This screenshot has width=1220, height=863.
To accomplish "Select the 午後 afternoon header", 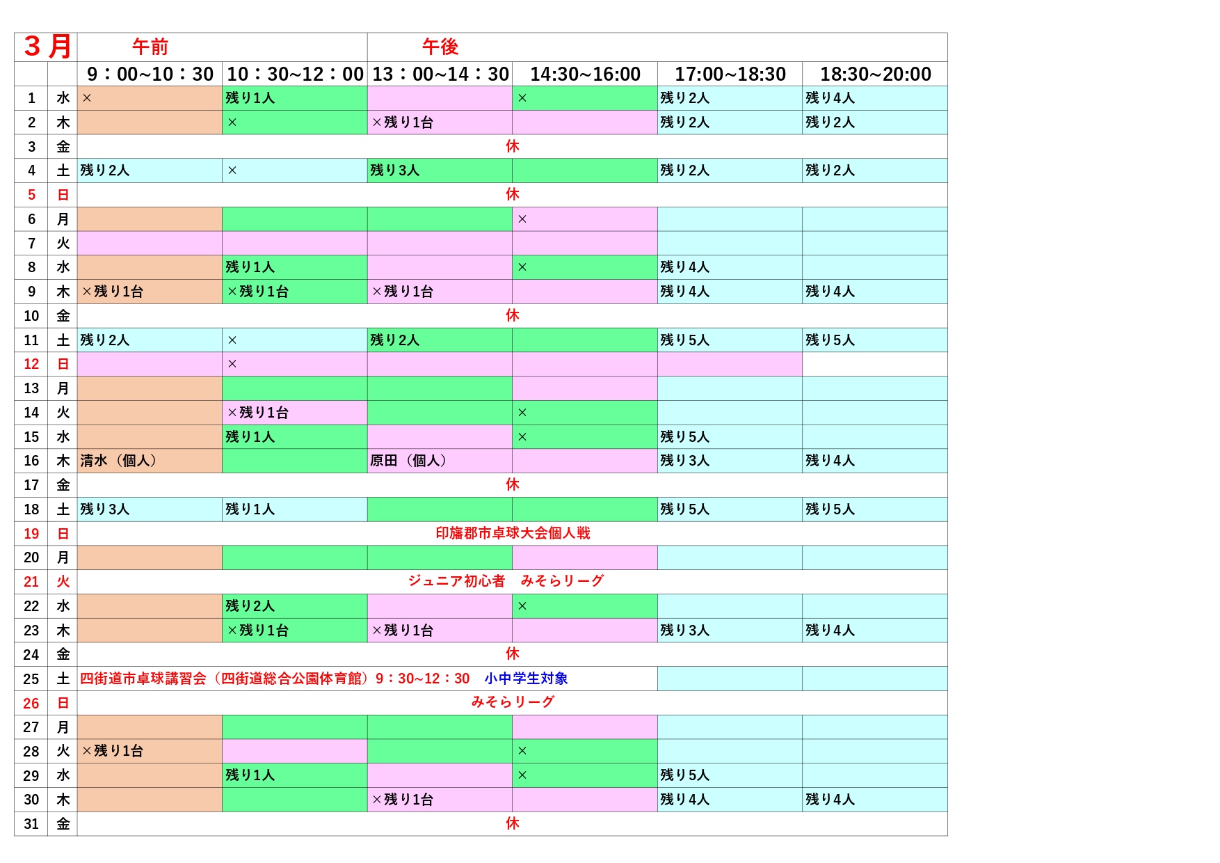I will pos(440,47).
